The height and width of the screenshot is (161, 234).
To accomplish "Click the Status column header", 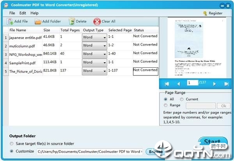I will [x=139, y=30].
